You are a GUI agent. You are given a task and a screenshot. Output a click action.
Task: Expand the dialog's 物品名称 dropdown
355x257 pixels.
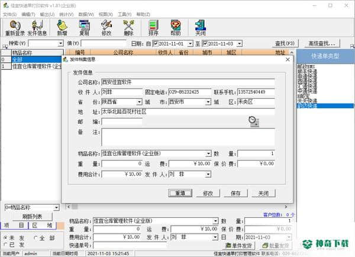click(x=208, y=153)
